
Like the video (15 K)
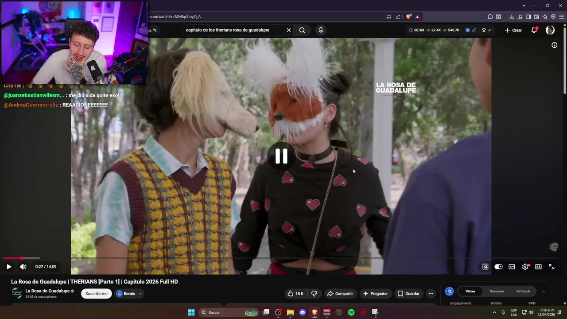tap(295, 294)
